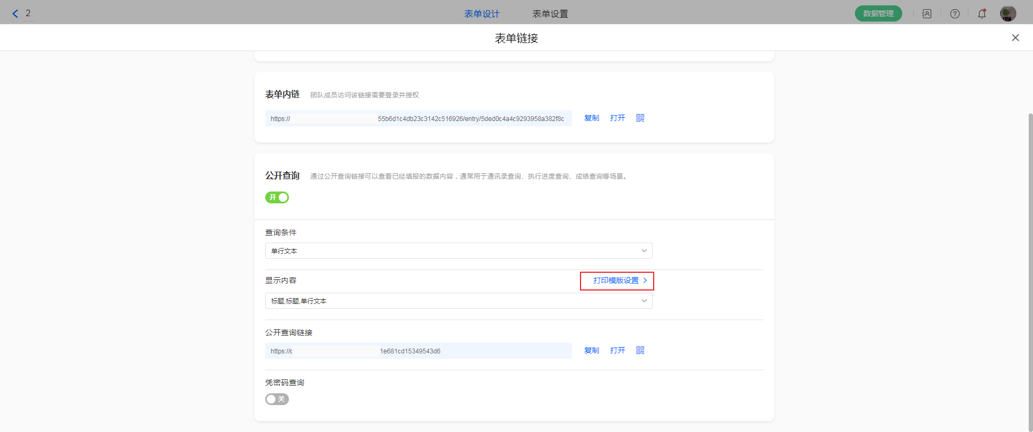Viewport: 1033px width, 432px height.
Task: Enable the 凭密码查询 toggle
Action: [x=277, y=399]
